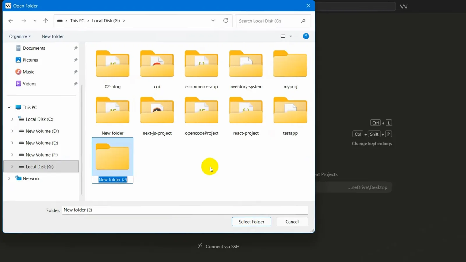The height and width of the screenshot is (262, 466).
Task: Select the next-js-project folder
Action: point(157,116)
